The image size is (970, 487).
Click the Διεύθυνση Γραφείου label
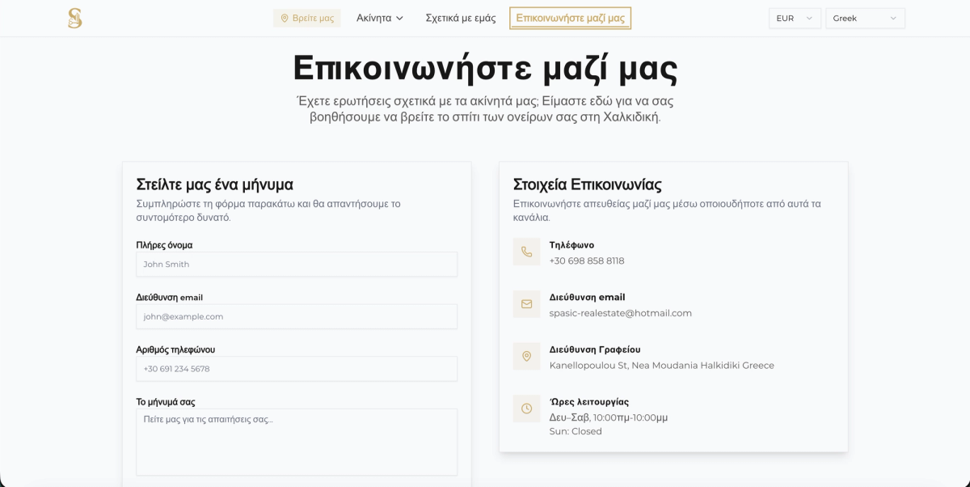coord(595,349)
